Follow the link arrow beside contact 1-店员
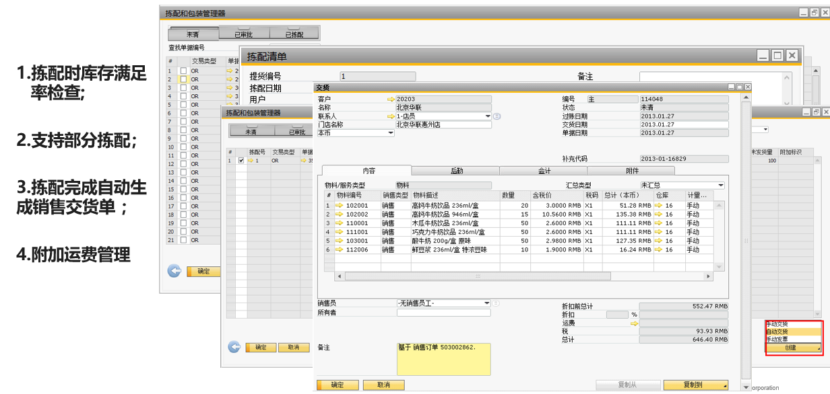 [391, 116]
